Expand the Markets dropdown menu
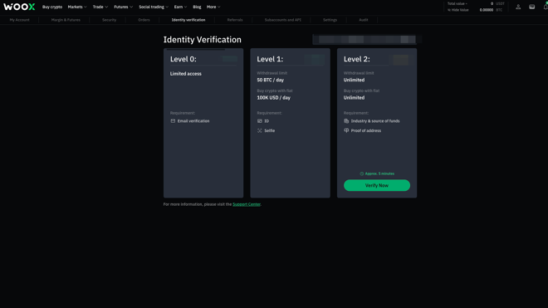This screenshot has height=308, width=548. pyautogui.click(x=77, y=7)
